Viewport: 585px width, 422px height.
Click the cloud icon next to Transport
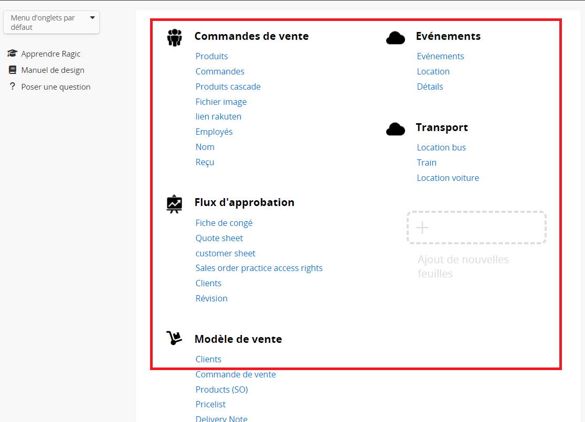395,129
